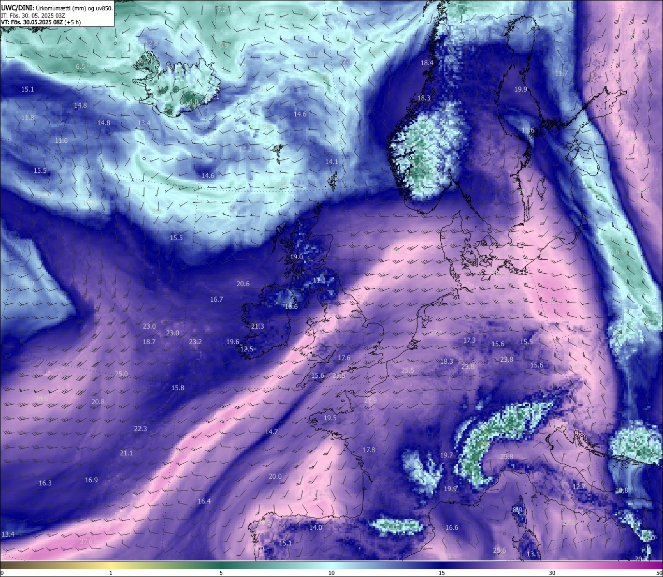Click the 22.3 value in the Atlantic
Image resolution: width=663 pixels, height=577 pixels.
140,429
